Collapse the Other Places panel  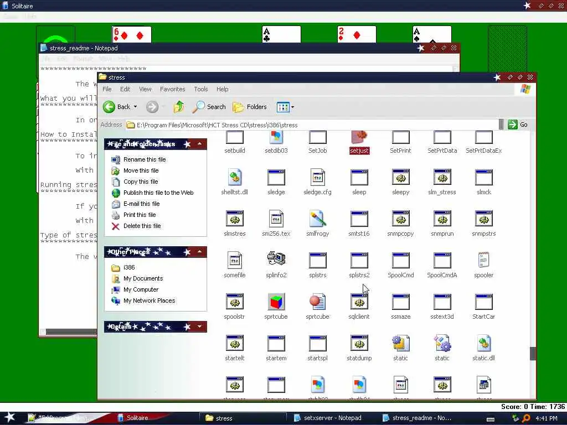click(x=199, y=252)
